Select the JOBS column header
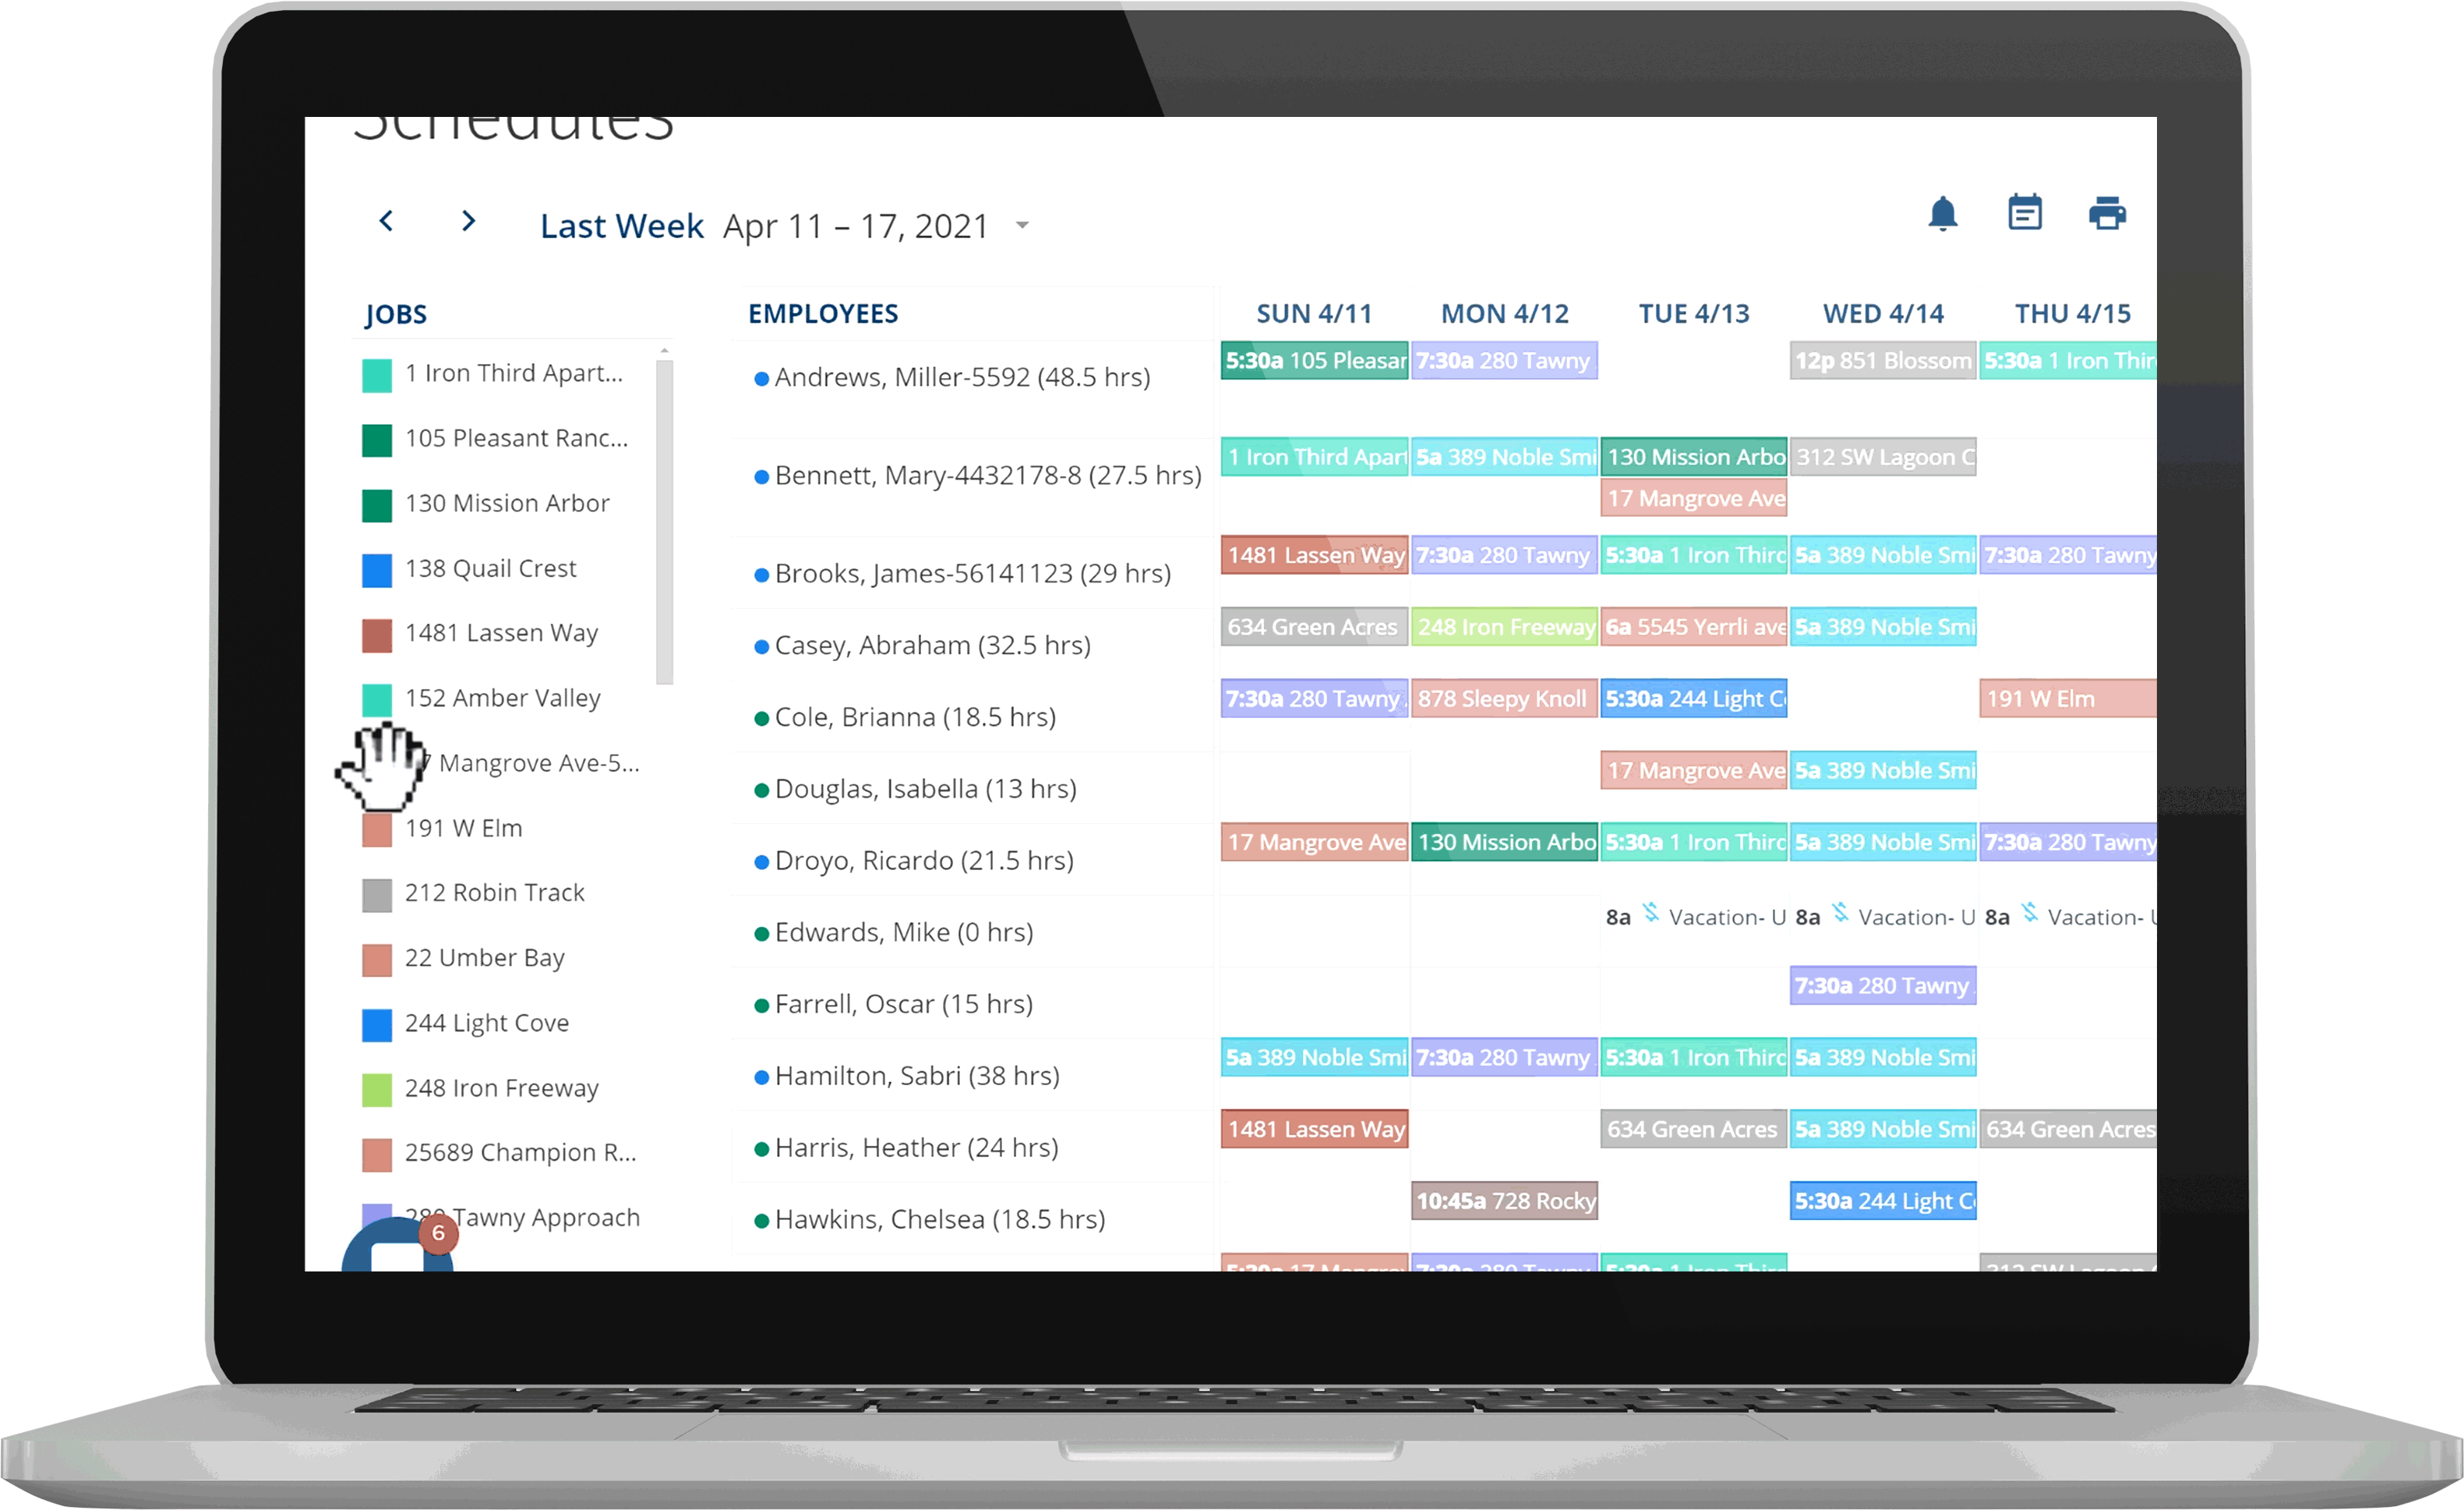 point(393,312)
